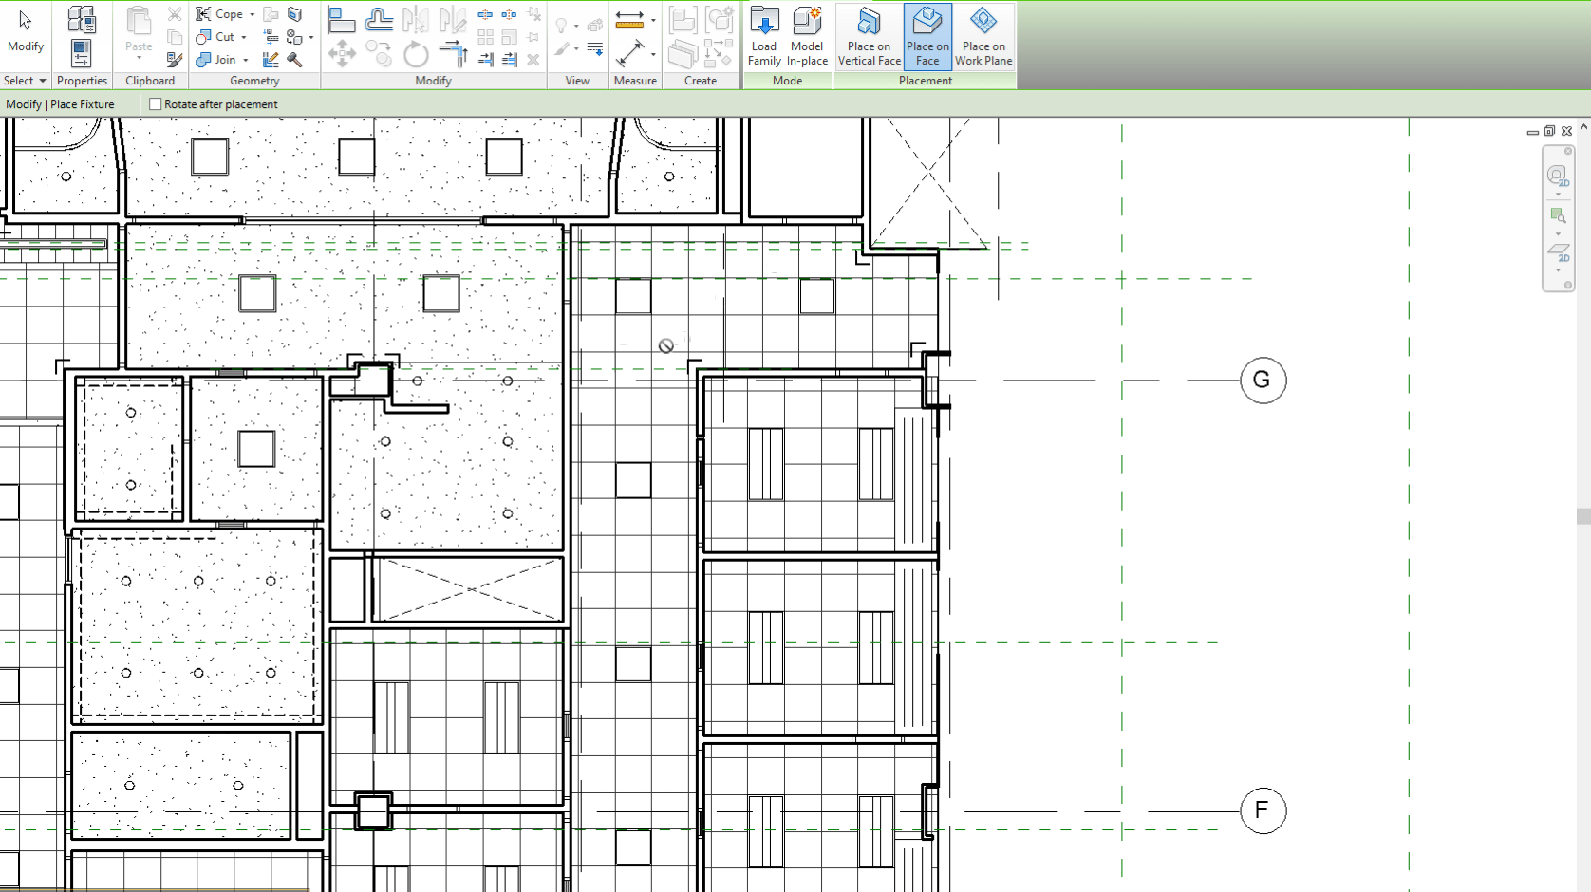Click grid bubble G in the drawing
The width and height of the screenshot is (1591, 892).
pos(1262,380)
